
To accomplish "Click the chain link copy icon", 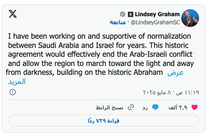I will [x=131, y=107].
